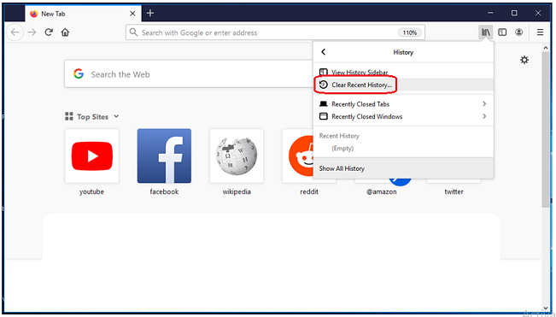Click the youtube label text
The height and width of the screenshot is (317, 556).
pyautogui.click(x=92, y=192)
